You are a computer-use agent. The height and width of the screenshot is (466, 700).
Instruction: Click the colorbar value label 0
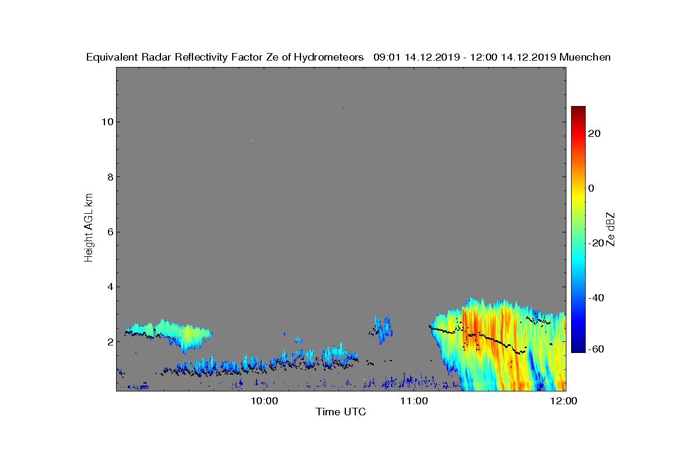591,188
